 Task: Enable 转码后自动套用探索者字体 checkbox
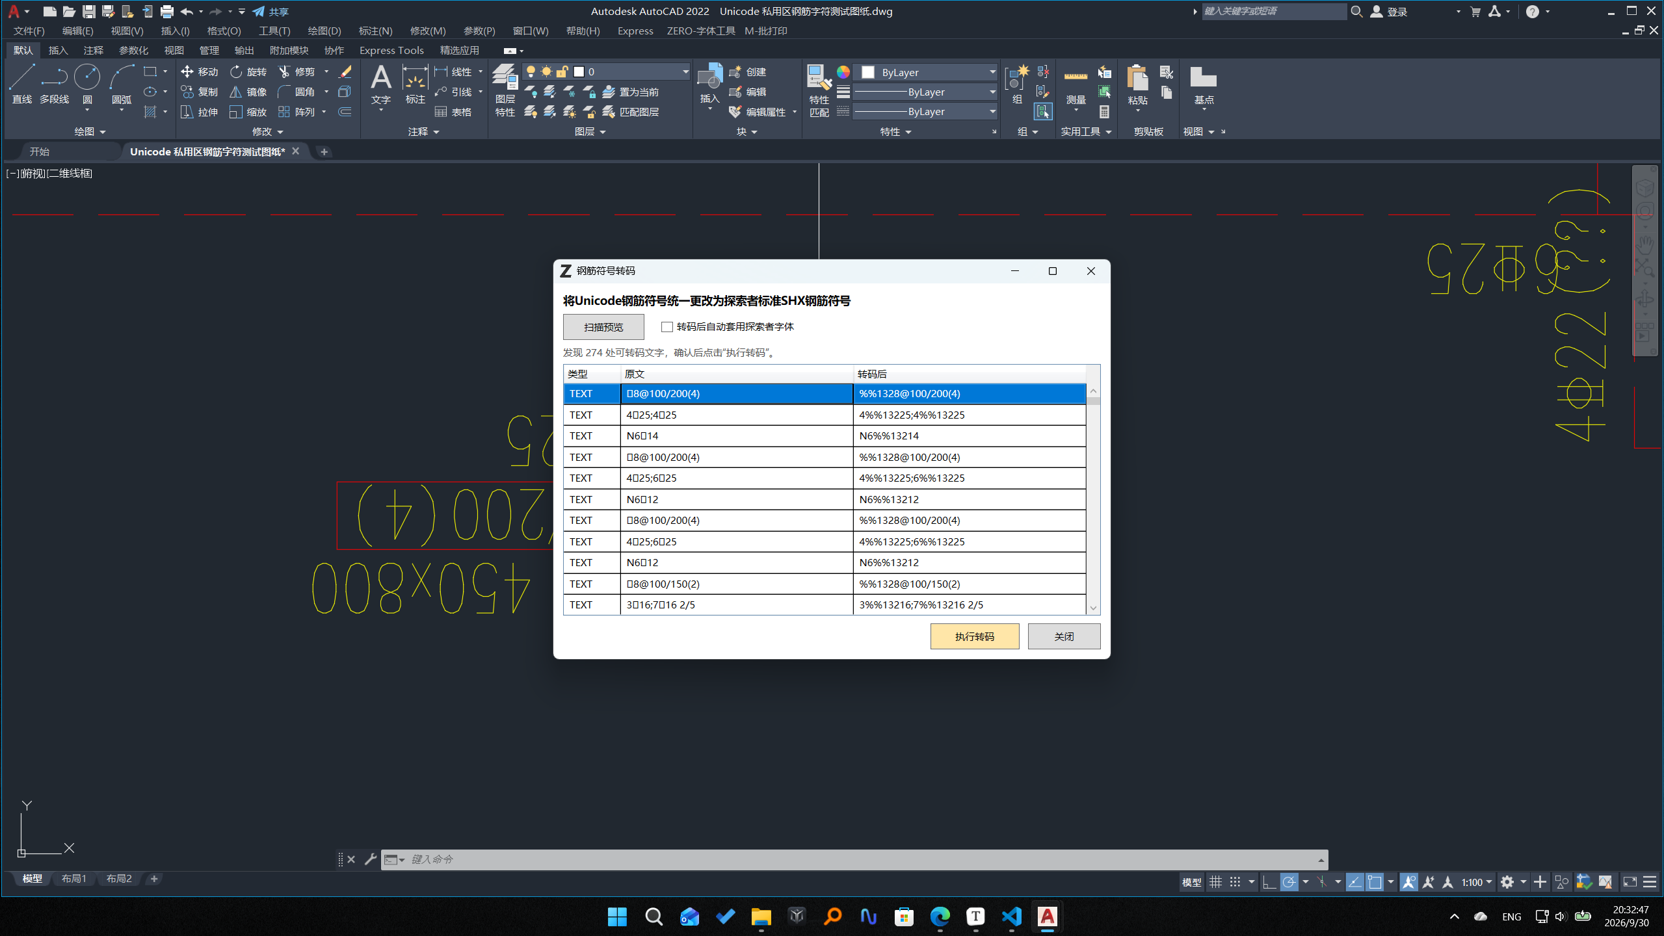coord(667,327)
